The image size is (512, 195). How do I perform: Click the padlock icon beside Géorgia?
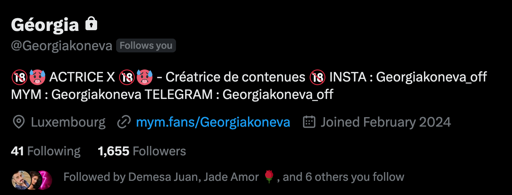(91, 24)
